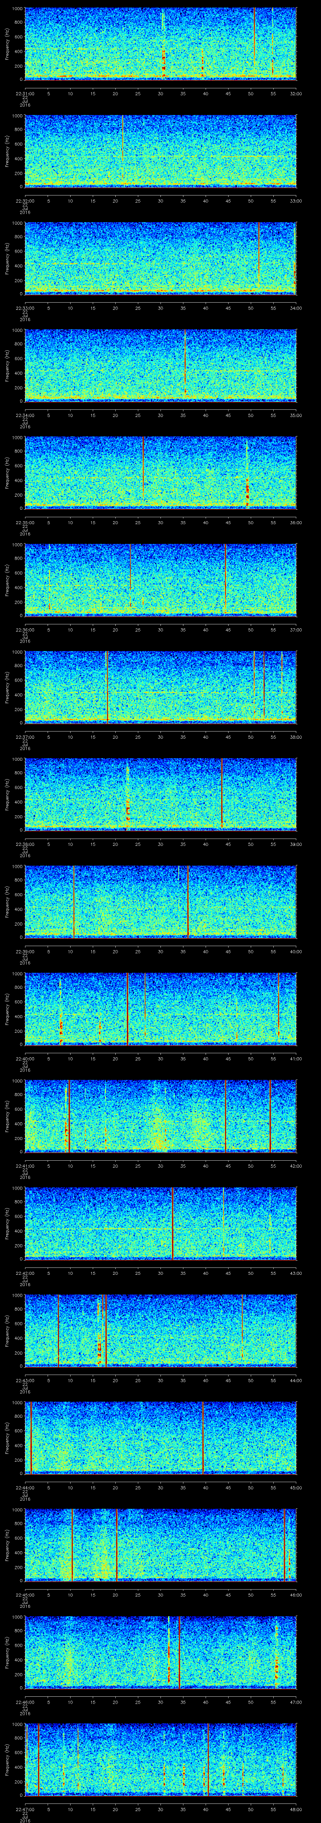Click the spectrogram panel starting at 22:34:00
Viewport: 321px width, 1823px height.
pyautogui.click(x=161, y=365)
